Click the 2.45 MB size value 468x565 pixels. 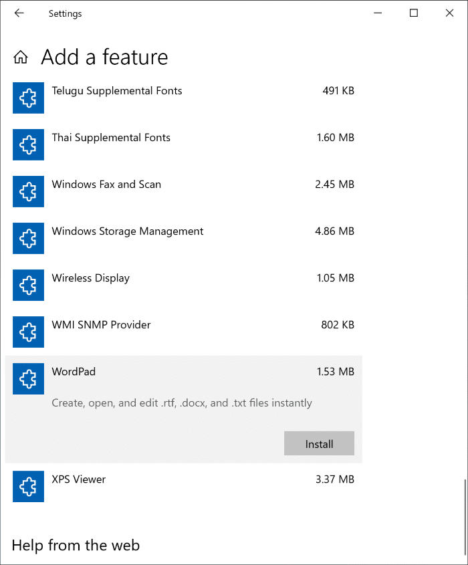(335, 184)
